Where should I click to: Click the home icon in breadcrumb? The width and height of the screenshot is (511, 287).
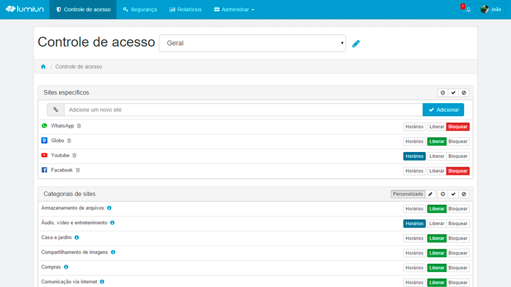click(x=43, y=67)
